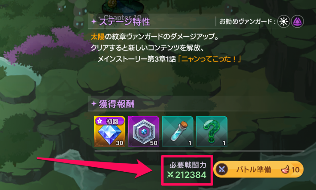Click the sun crest vanguard icon
This screenshot has height=190, width=316.
point(284,21)
